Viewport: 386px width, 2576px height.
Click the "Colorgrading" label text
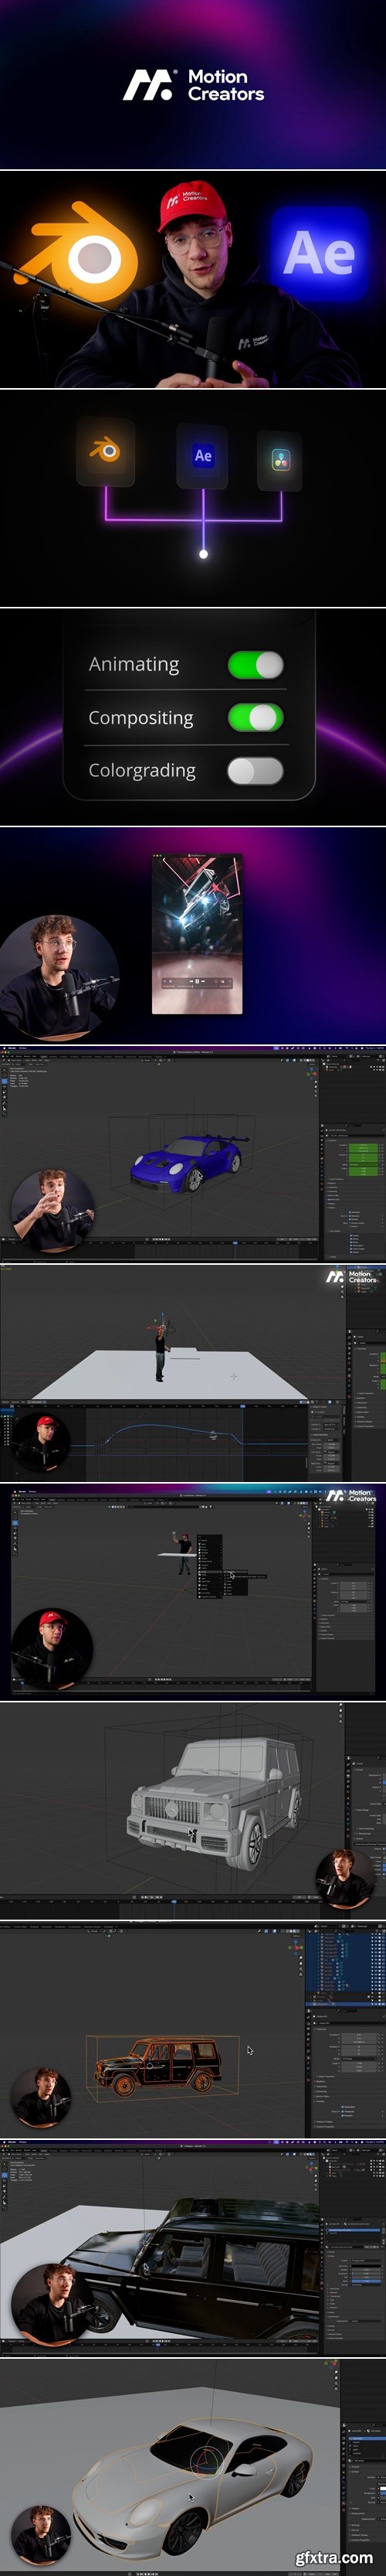[x=141, y=771]
